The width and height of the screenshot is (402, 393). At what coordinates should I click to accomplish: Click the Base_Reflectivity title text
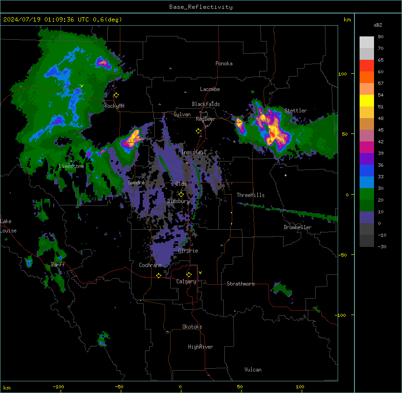click(x=201, y=7)
